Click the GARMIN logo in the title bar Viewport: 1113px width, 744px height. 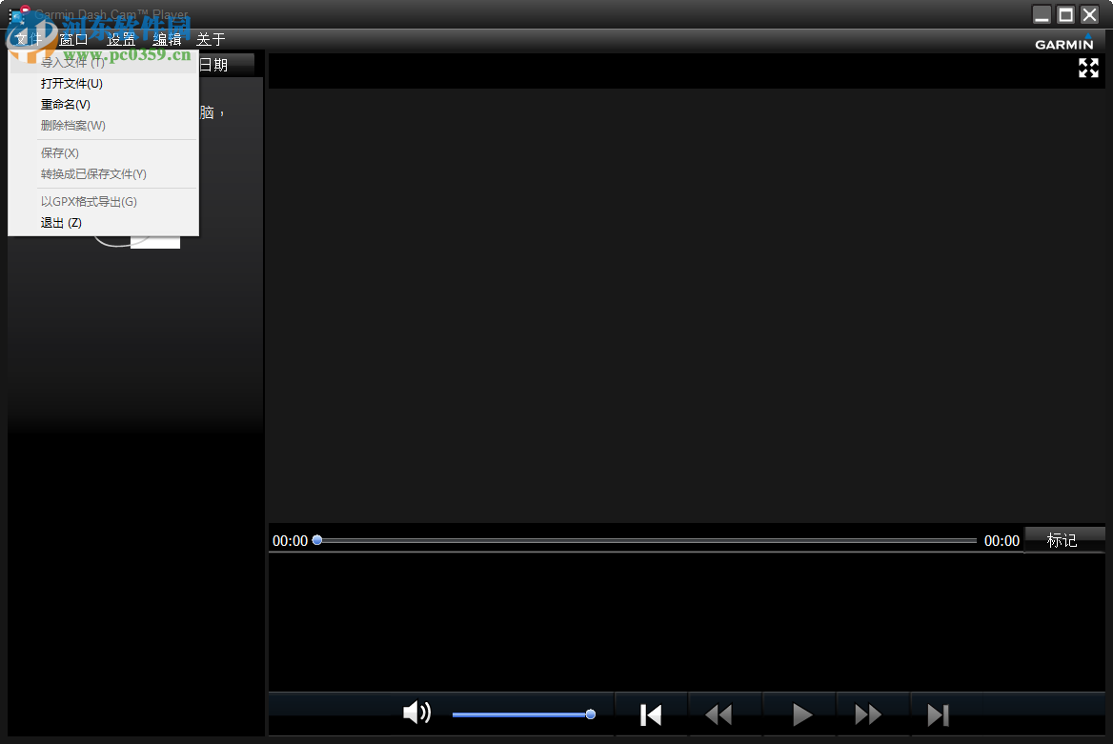(x=1064, y=43)
